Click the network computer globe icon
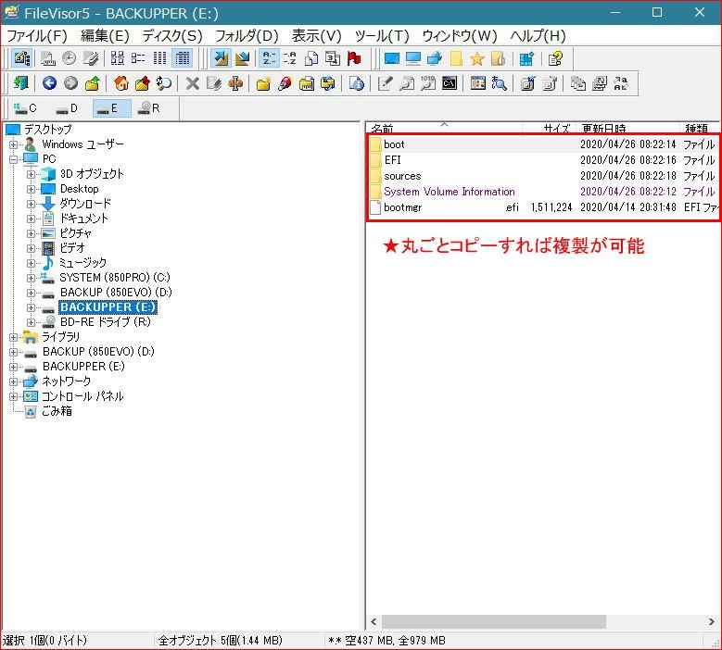This screenshot has height=650, width=722. tap(434, 58)
